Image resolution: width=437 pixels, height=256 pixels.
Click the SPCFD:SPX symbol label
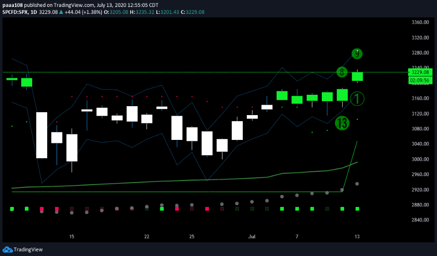click(x=15, y=12)
